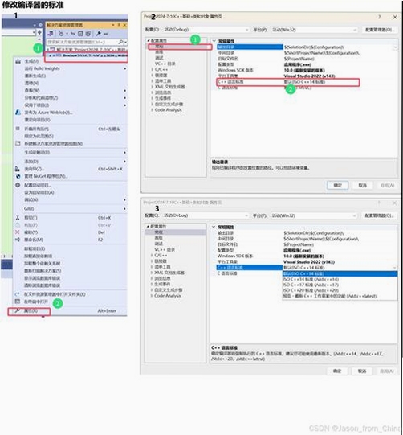403x435 pixels.
Task: Select 高级 in the upper dialog's property tree
Action: click(159, 52)
